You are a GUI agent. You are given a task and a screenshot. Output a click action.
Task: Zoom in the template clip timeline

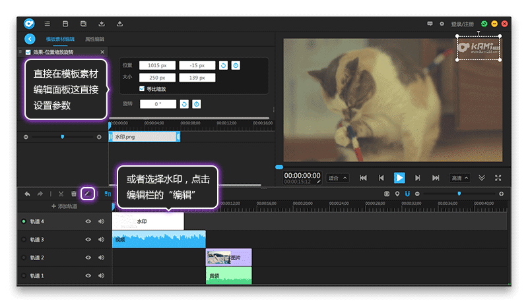[x=99, y=137]
